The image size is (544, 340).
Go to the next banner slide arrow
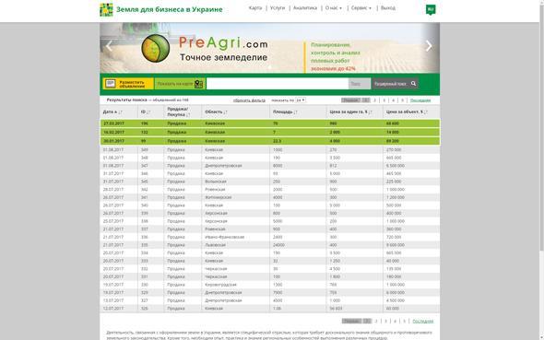click(x=429, y=46)
